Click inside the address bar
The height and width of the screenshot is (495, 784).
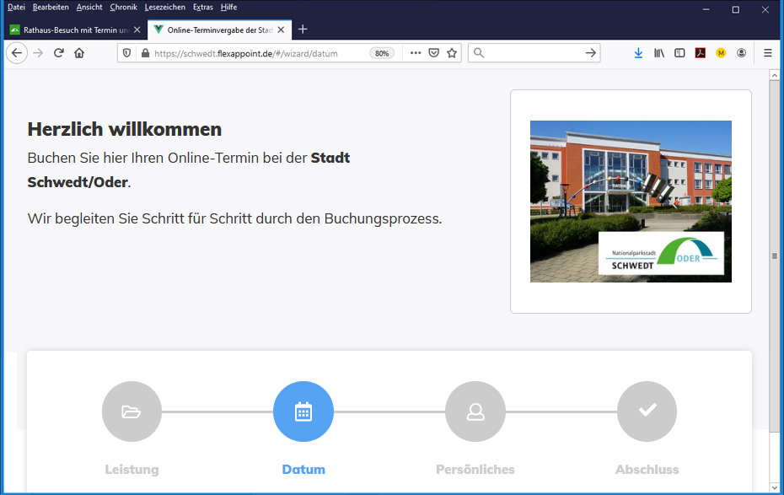pyautogui.click(x=253, y=52)
